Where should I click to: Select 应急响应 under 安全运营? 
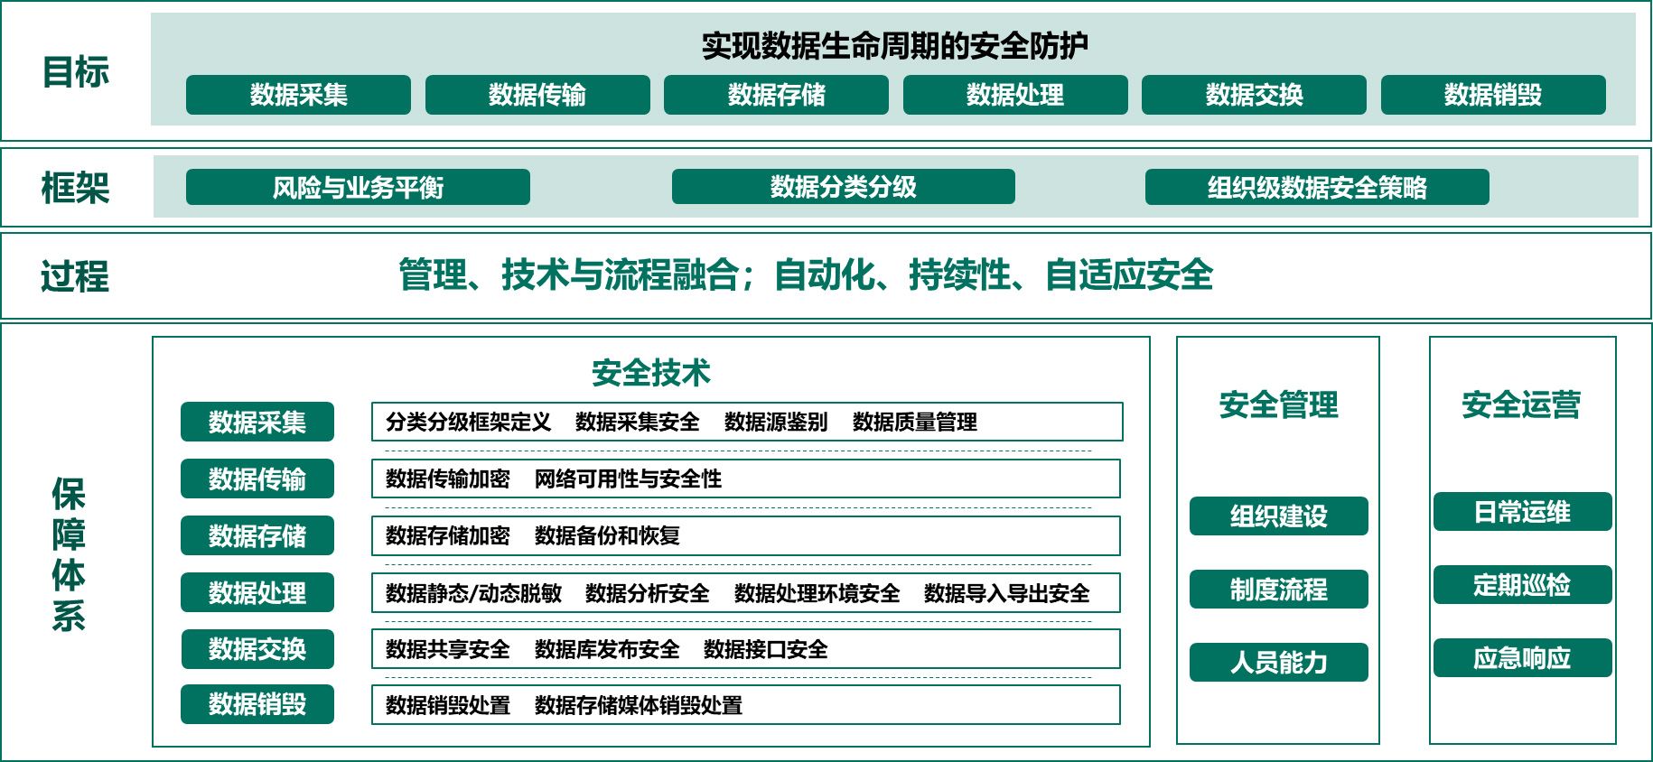tap(1522, 658)
